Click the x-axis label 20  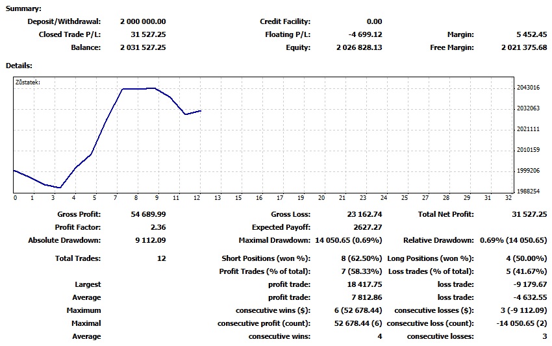click(x=321, y=198)
